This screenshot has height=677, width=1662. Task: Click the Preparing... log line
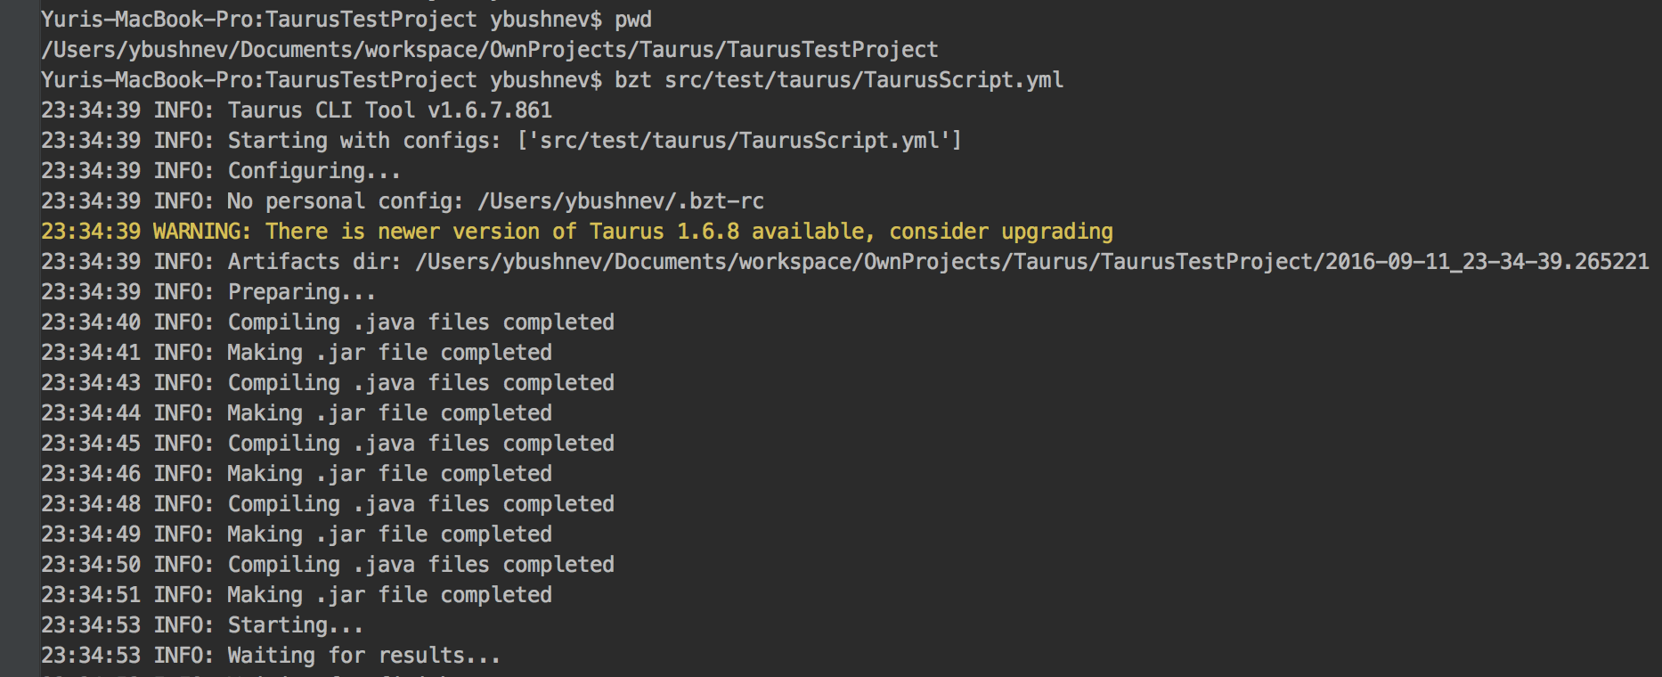click(x=208, y=292)
